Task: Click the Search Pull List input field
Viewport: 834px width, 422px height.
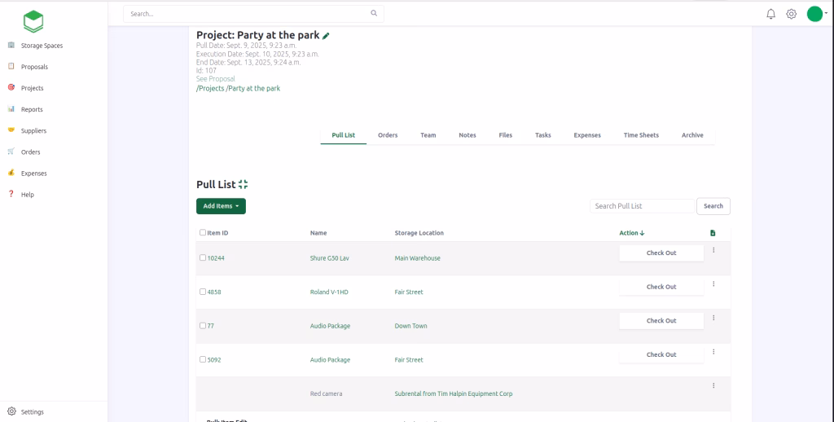Action: tap(642, 206)
